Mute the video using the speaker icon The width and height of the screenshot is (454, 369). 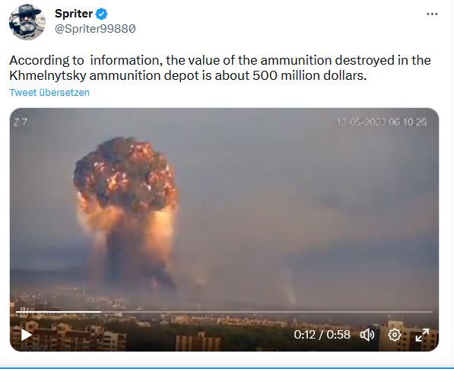pyautogui.click(x=367, y=335)
